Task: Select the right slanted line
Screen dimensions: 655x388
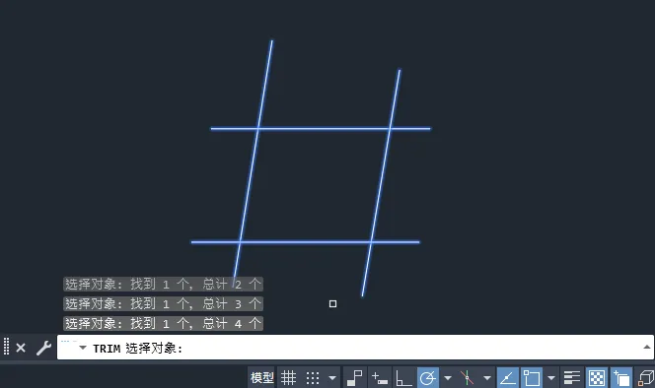Action: 381,183
